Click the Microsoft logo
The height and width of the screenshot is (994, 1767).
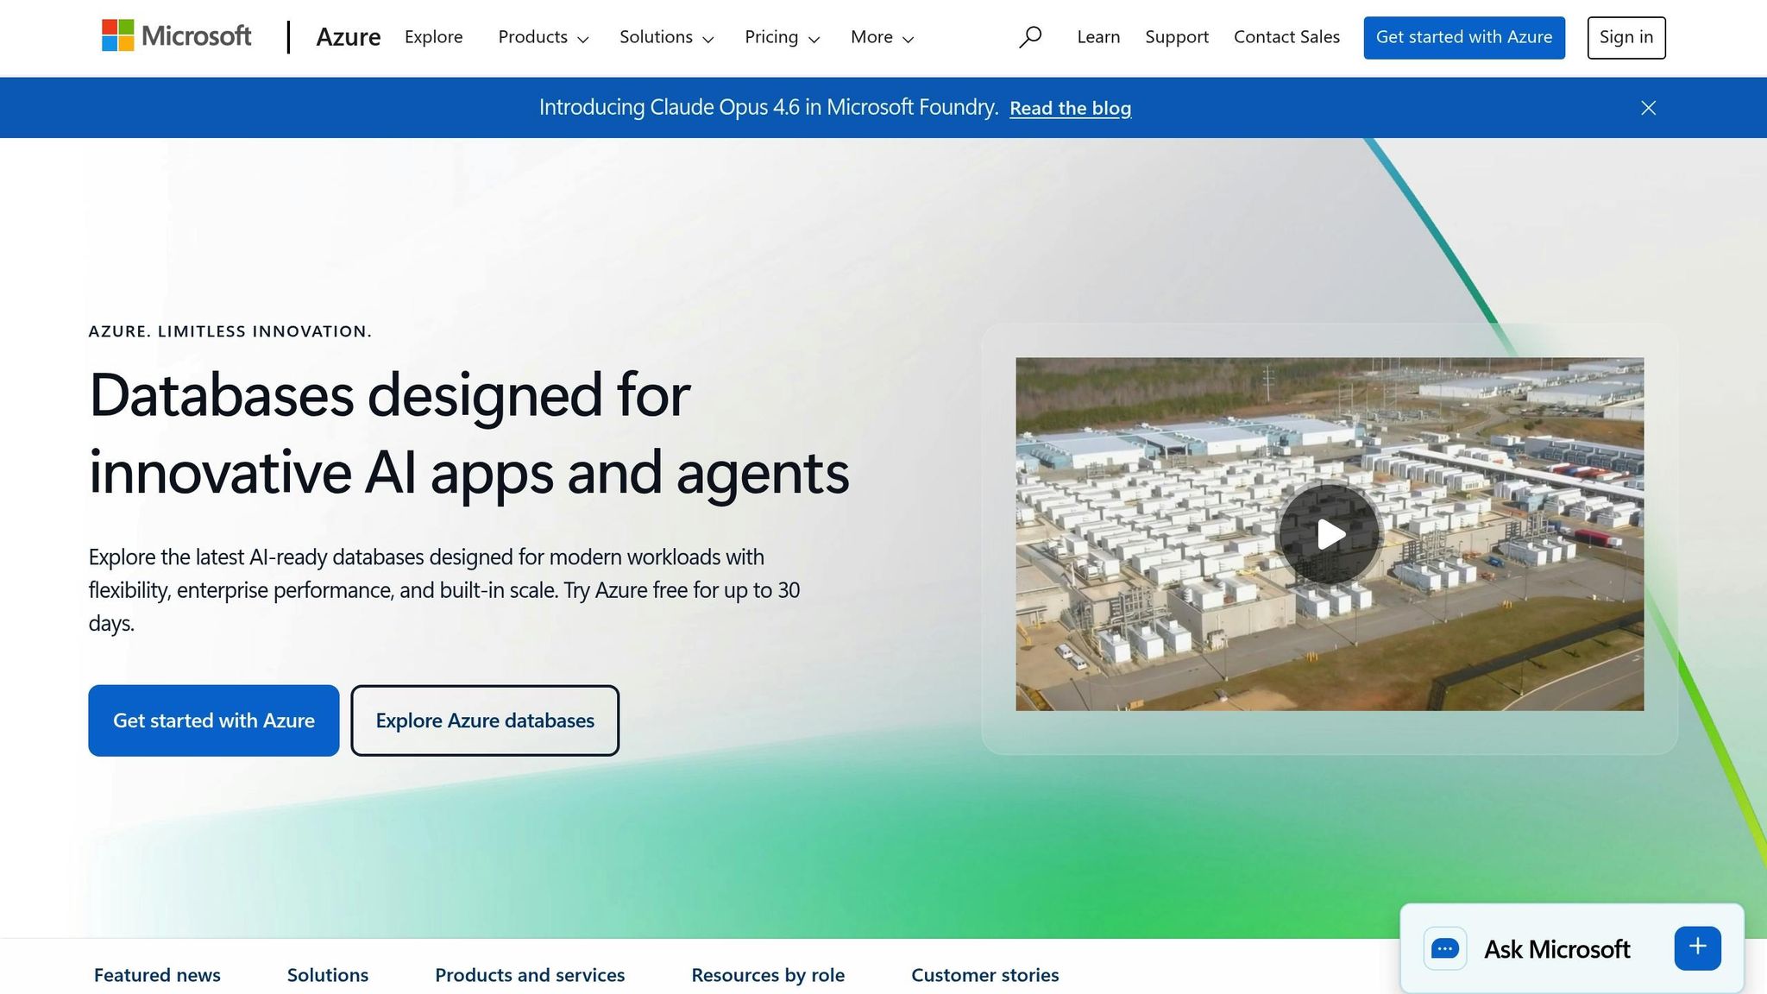click(x=177, y=36)
